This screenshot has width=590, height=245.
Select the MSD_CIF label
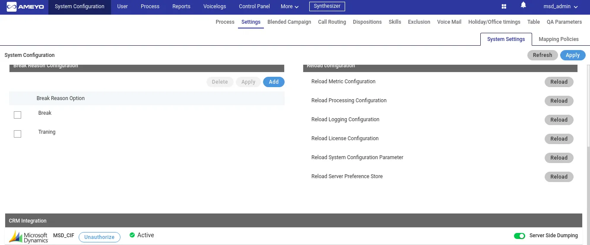[63, 236]
